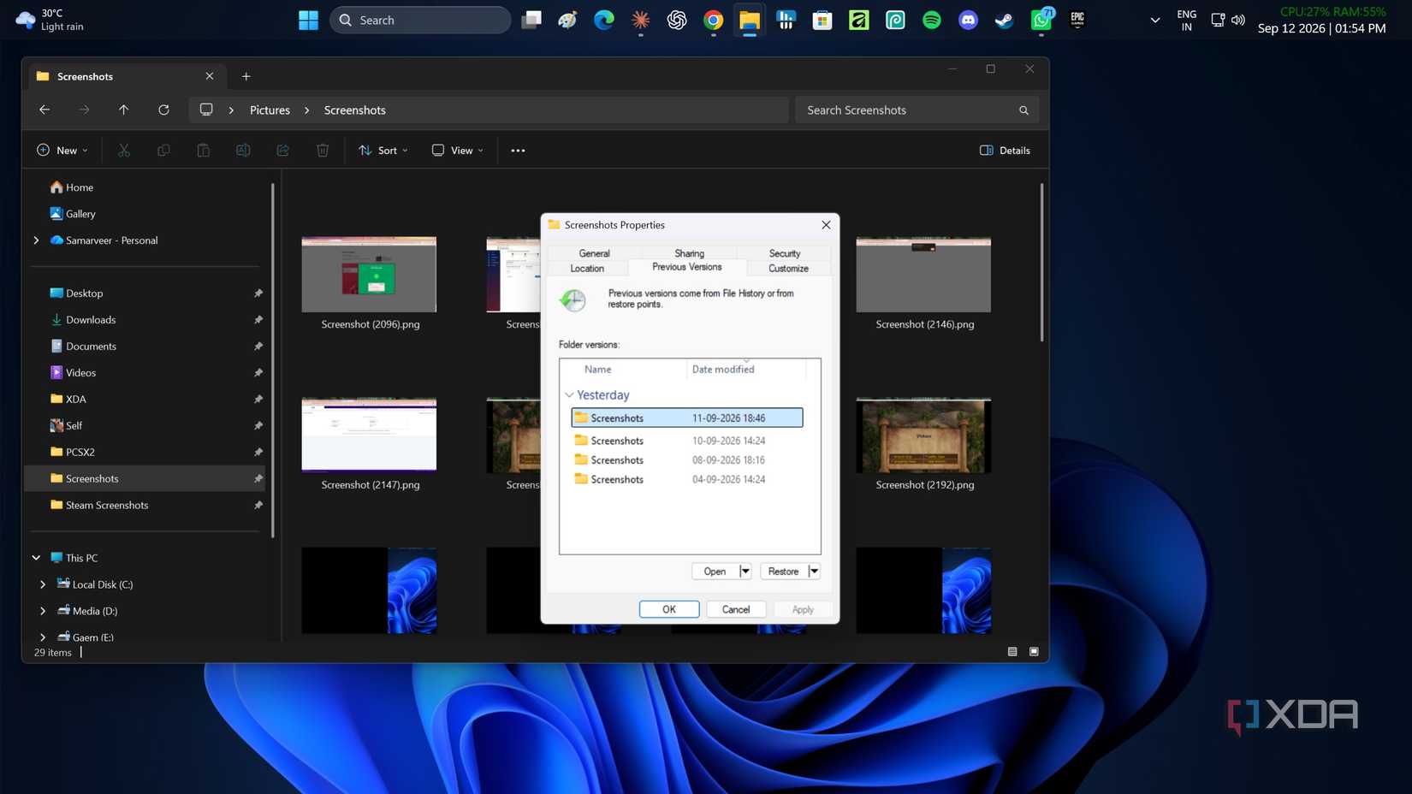Select Screenshots version dated 04-09-2026 14:24
Viewport: 1412px width, 794px height.
click(687, 480)
